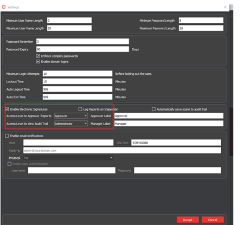Click the Password Expiry days field
Screen dimensions: 244x225
tap(82, 49)
